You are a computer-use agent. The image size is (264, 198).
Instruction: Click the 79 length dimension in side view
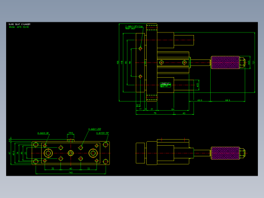155,113
